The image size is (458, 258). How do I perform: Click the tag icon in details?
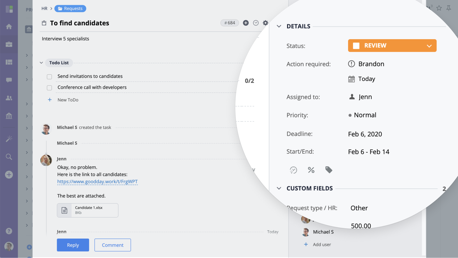pyautogui.click(x=329, y=170)
